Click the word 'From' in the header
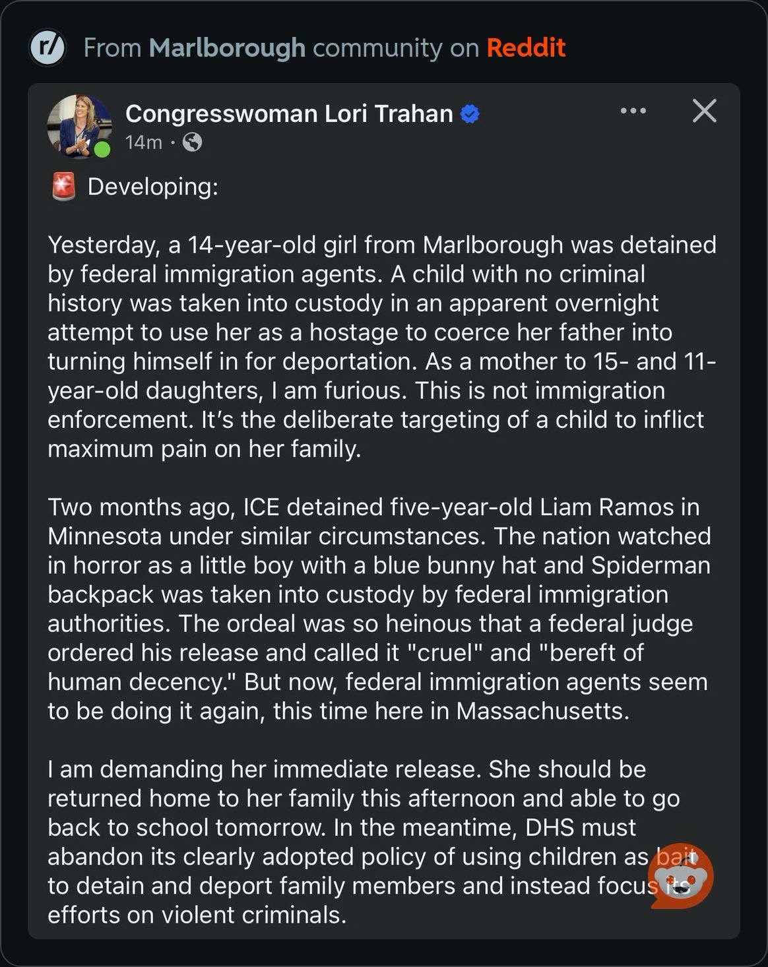Viewport: 768px width, 967px height. (x=112, y=47)
